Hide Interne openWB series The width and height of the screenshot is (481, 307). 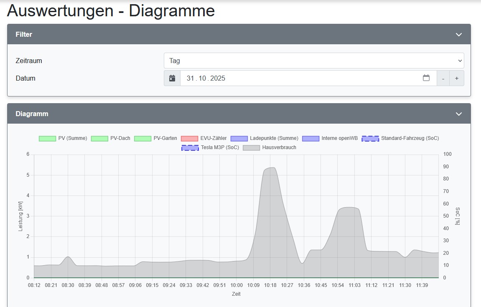click(310, 138)
